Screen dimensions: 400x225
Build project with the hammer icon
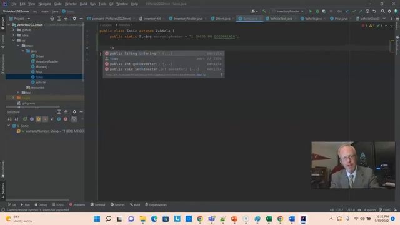(x=264, y=11)
